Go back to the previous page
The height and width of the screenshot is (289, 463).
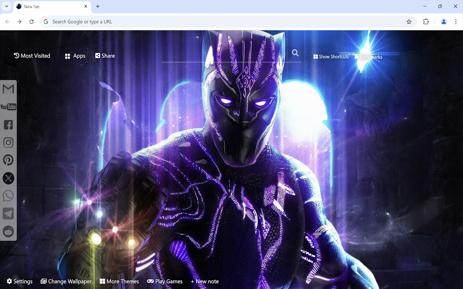tap(8, 22)
